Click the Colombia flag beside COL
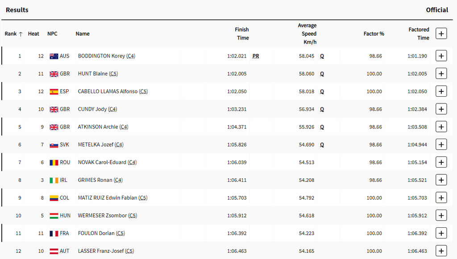The image size is (457, 259). tap(54, 198)
